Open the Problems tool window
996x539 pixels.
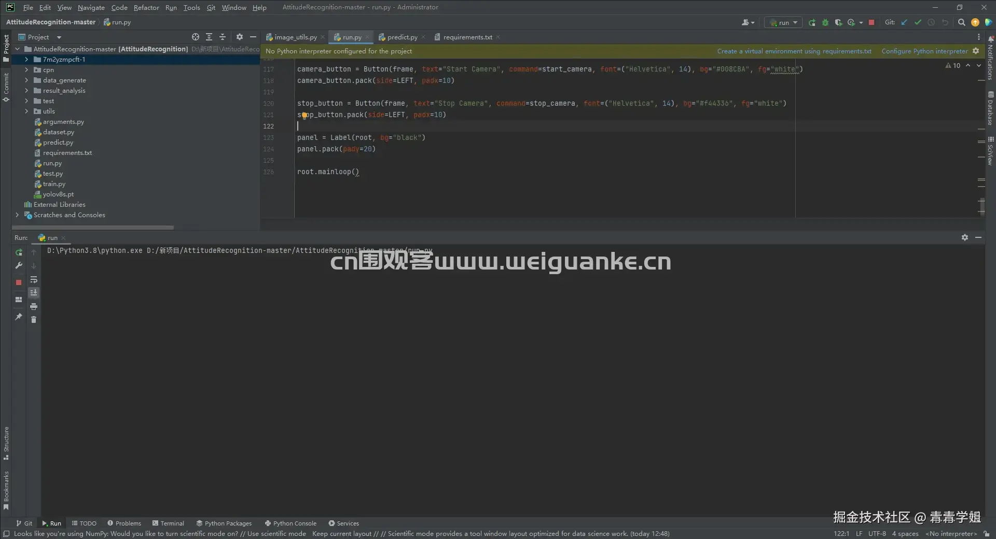pyautogui.click(x=124, y=523)
